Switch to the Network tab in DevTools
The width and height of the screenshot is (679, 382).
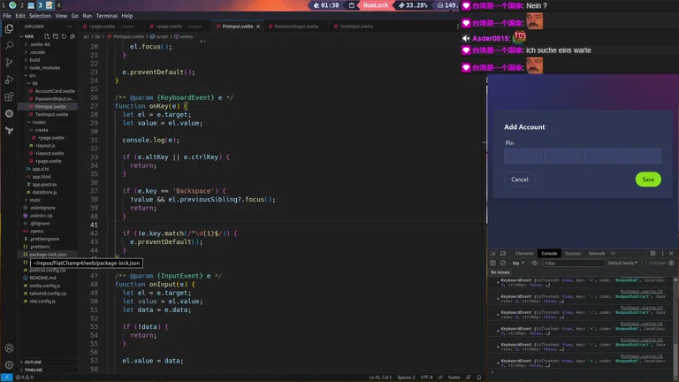point(597,254)
